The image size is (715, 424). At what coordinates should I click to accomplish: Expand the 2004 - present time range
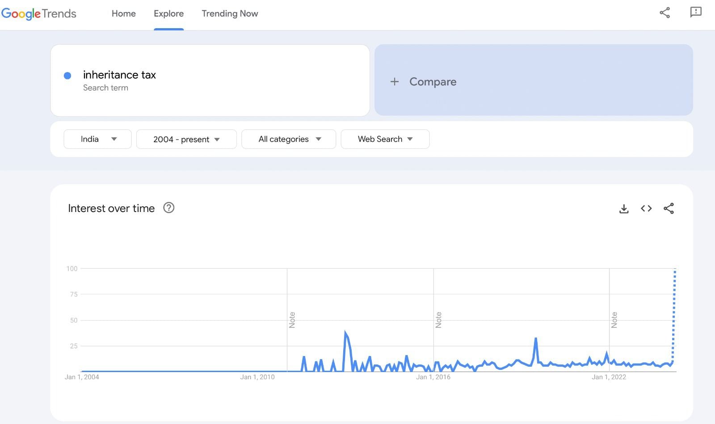point(186,139)
